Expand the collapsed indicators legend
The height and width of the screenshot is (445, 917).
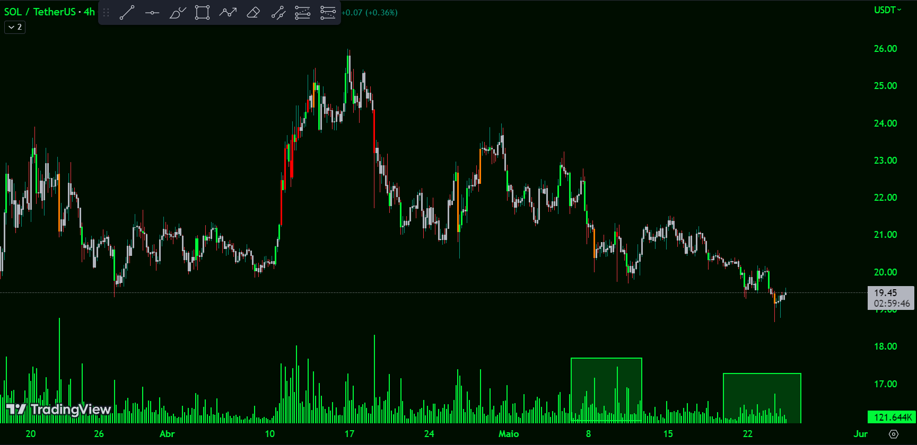click(x=15, y=27)
